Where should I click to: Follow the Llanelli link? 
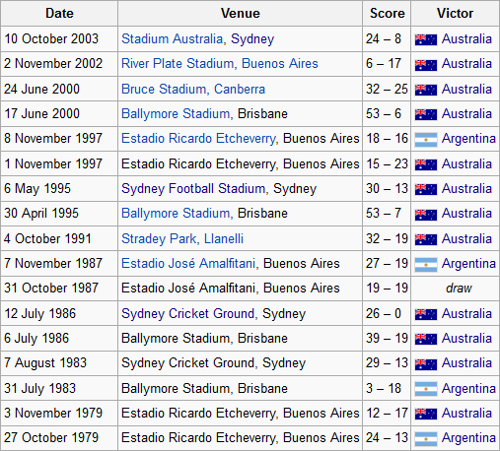point(224,238)
